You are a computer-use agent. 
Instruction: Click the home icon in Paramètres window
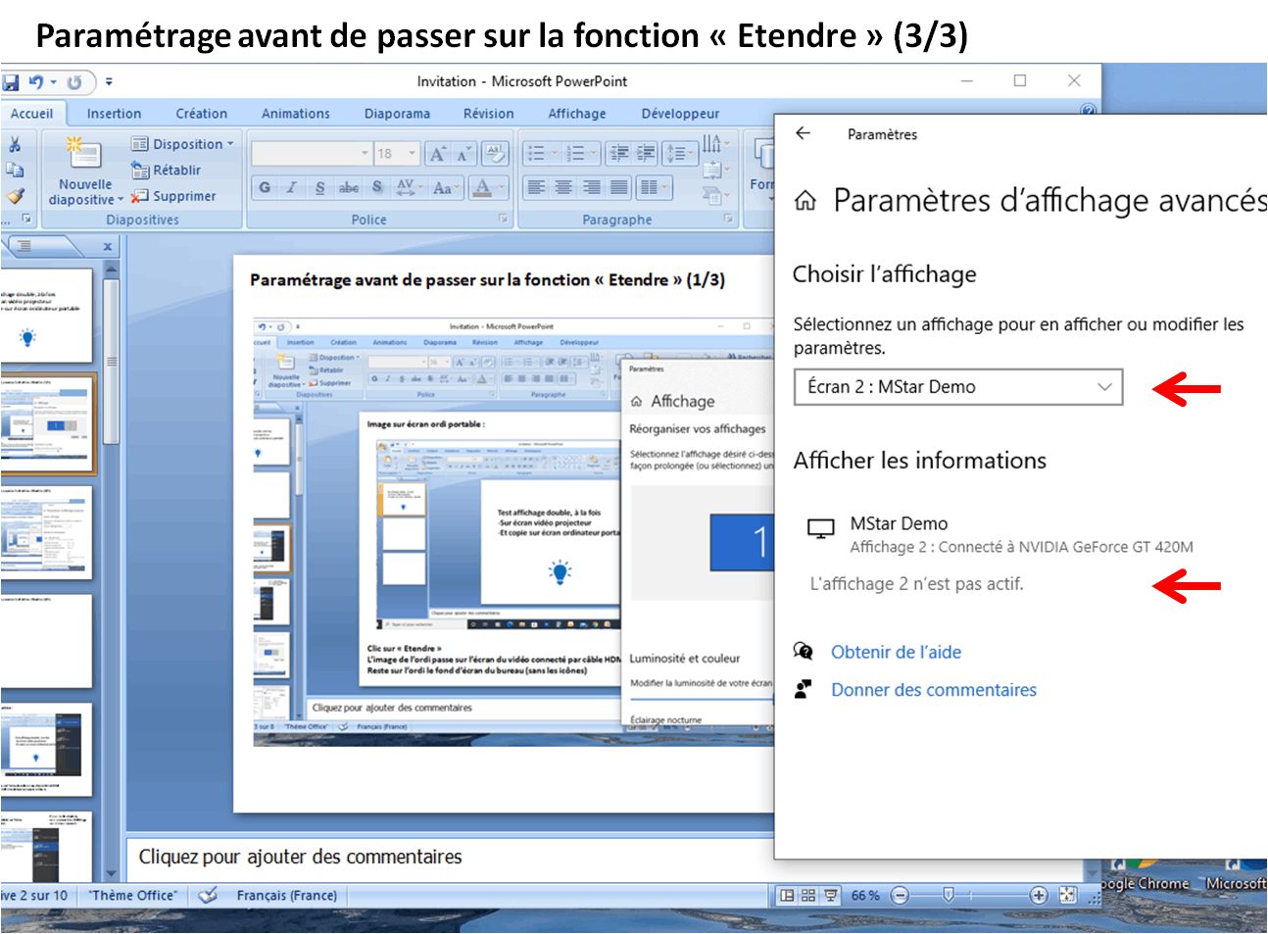coord(805,201)
